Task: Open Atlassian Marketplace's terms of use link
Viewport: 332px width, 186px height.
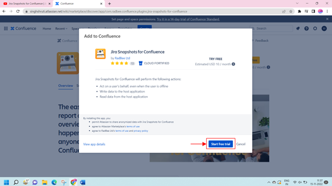Action: tap(133, 126)
